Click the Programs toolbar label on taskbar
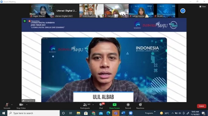 [149, 113]
